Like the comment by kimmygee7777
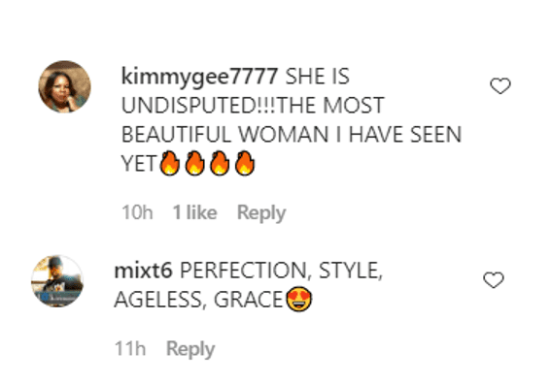The height and width of the screenshot is (385, 551). [500, 86]
